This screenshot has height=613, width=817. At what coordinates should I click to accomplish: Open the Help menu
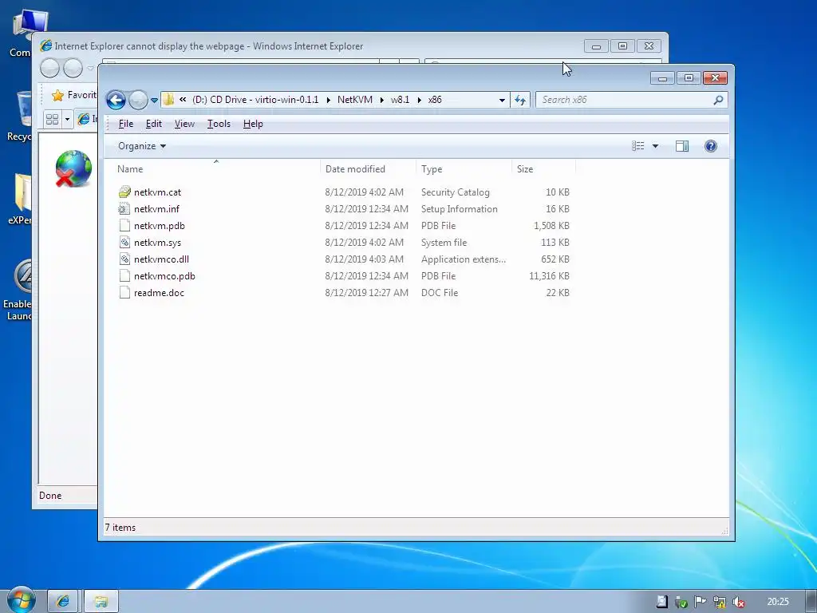(253, 124)
